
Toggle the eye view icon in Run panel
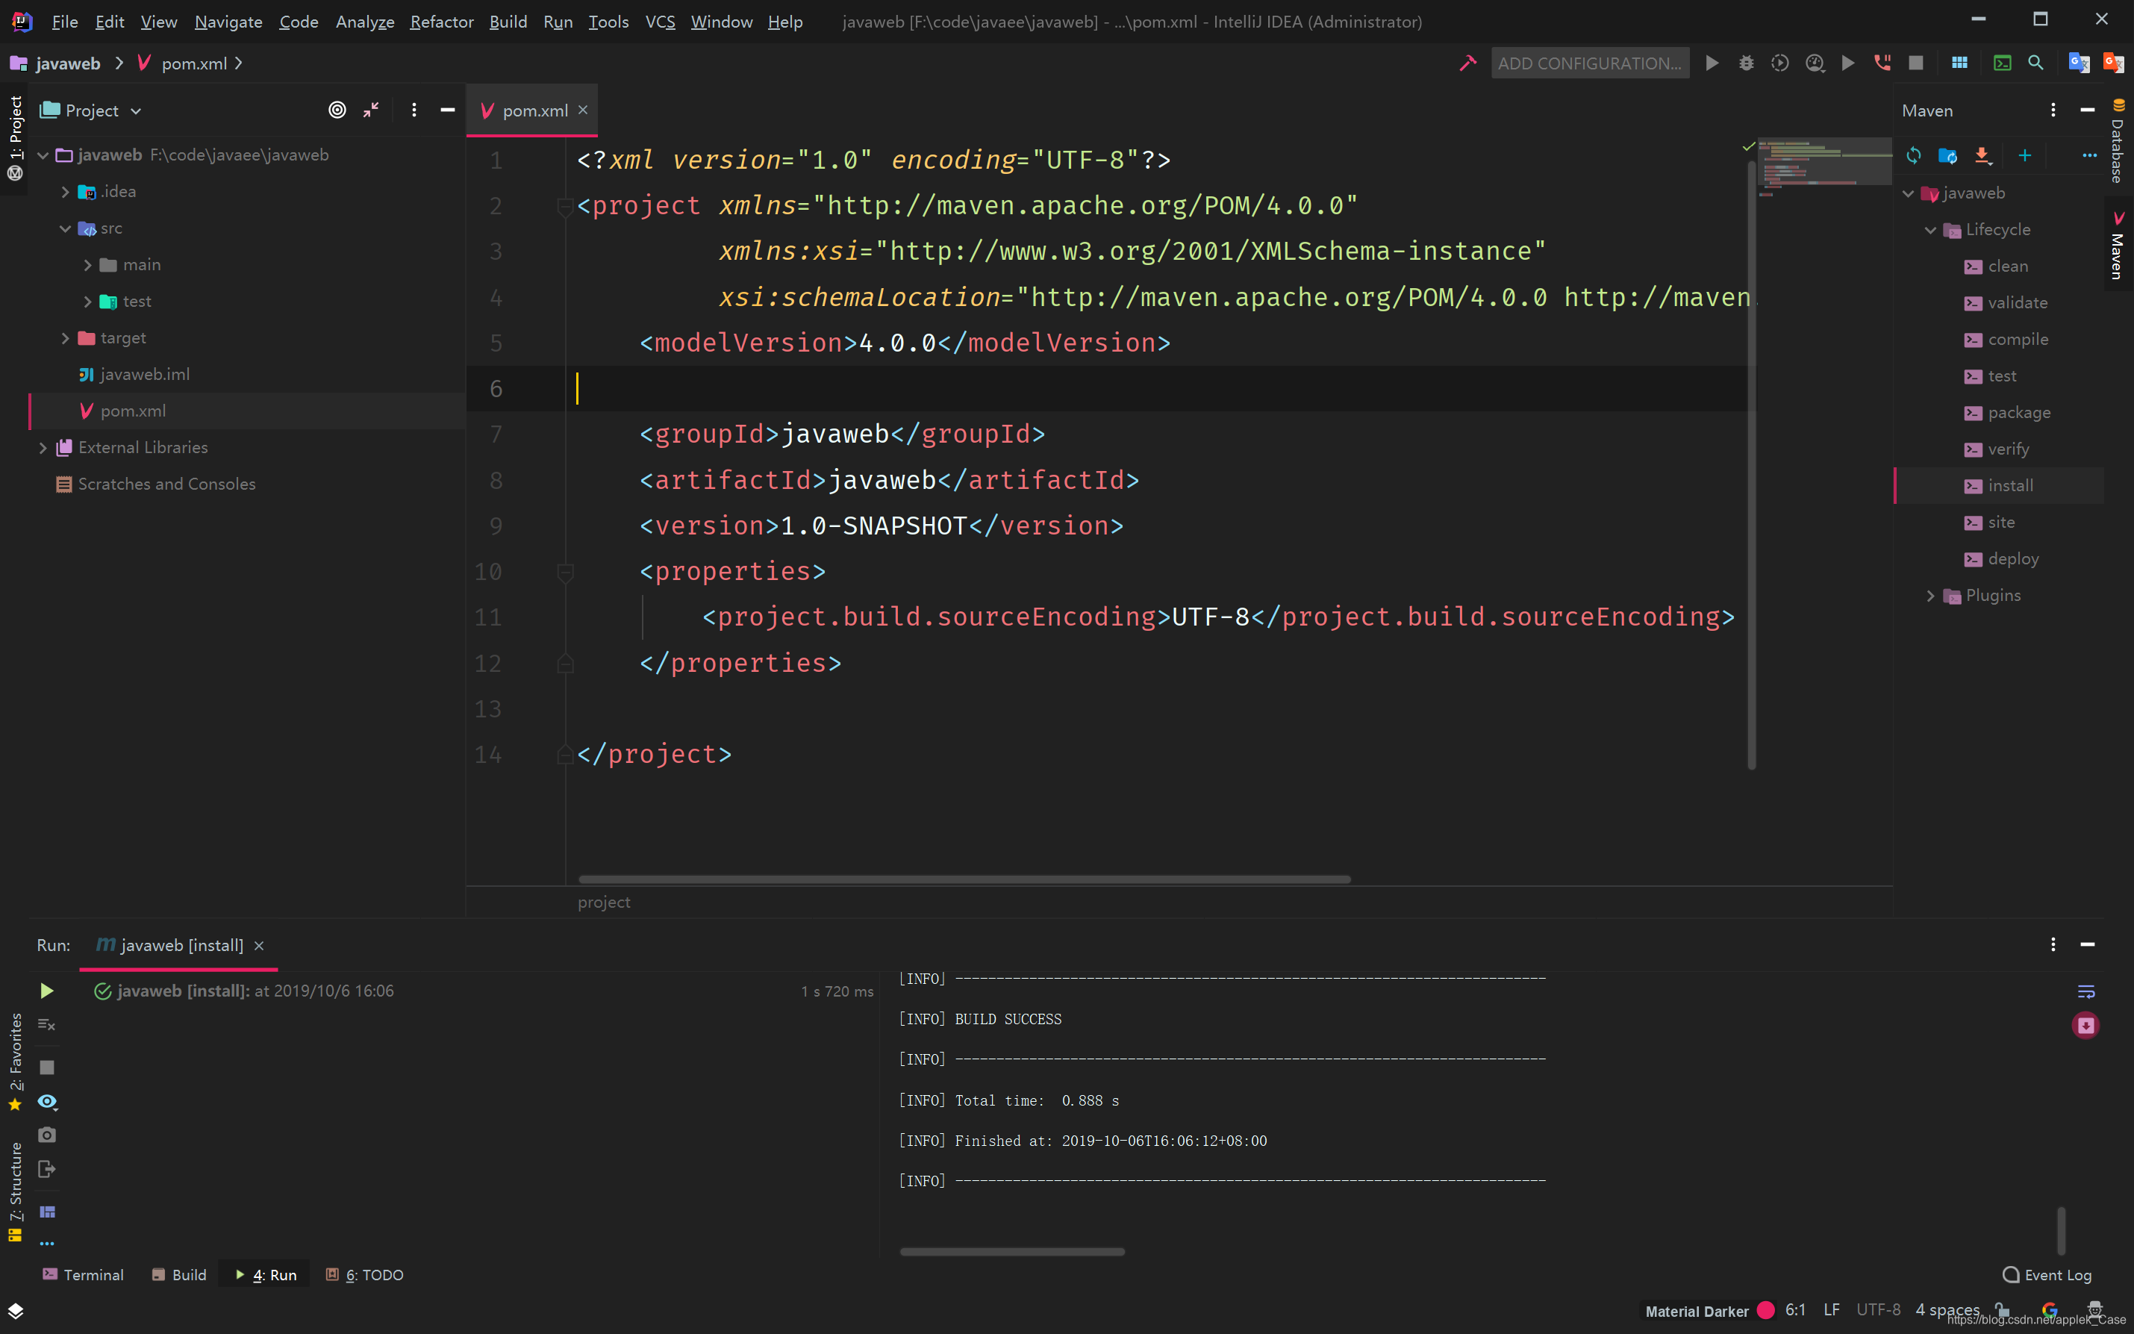pyautogui.click(x=47, y=1101)
